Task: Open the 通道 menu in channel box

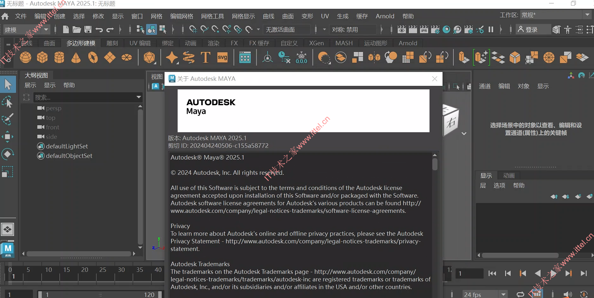Action: 485,86
